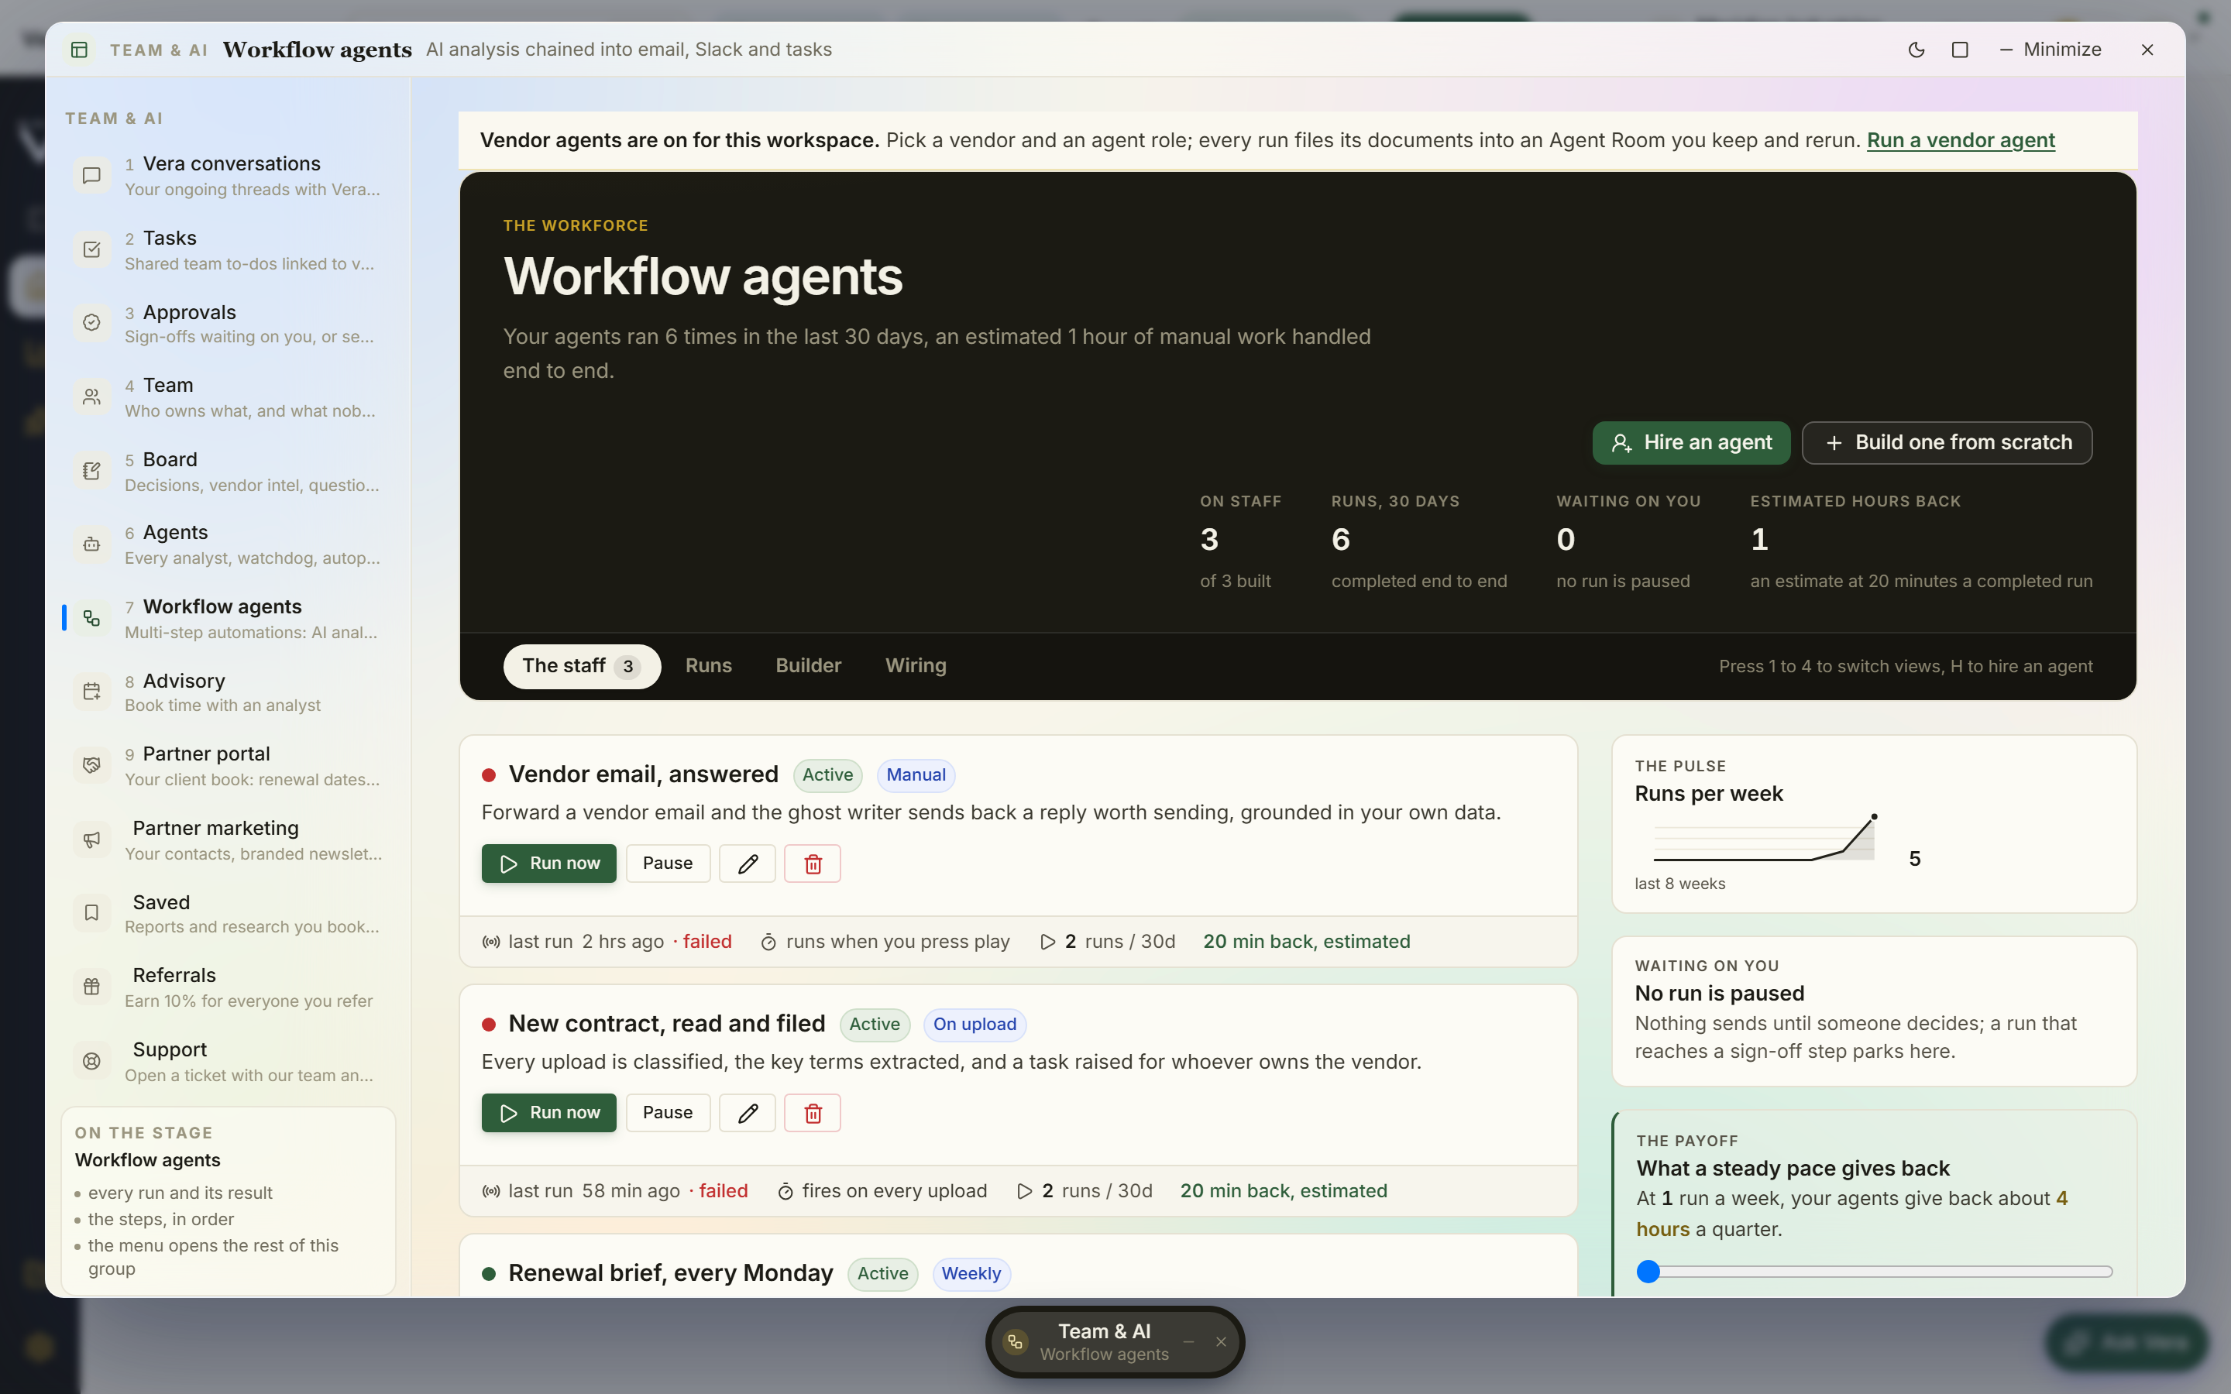Screen dimensions: 2231x1394
Task: Open Partner portal menu item
Action: [228, 766]
